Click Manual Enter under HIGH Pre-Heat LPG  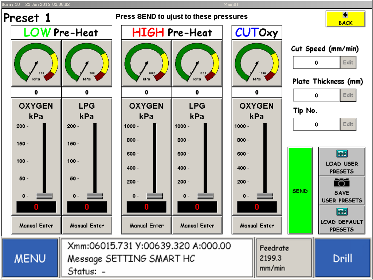[x=197, y=225]
